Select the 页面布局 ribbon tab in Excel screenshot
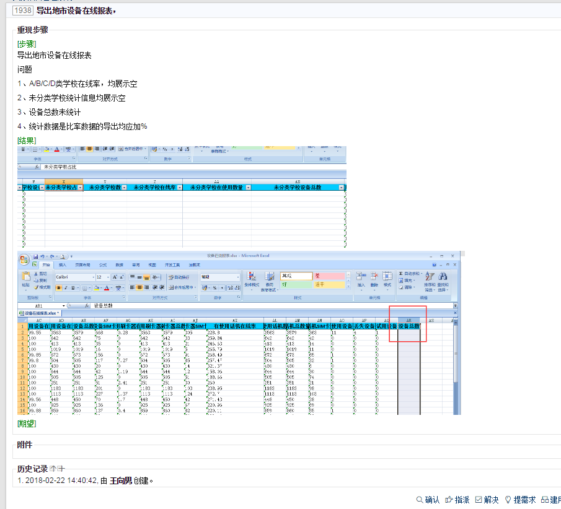This screenshot has height=509, width=561. tap(82, 265)
